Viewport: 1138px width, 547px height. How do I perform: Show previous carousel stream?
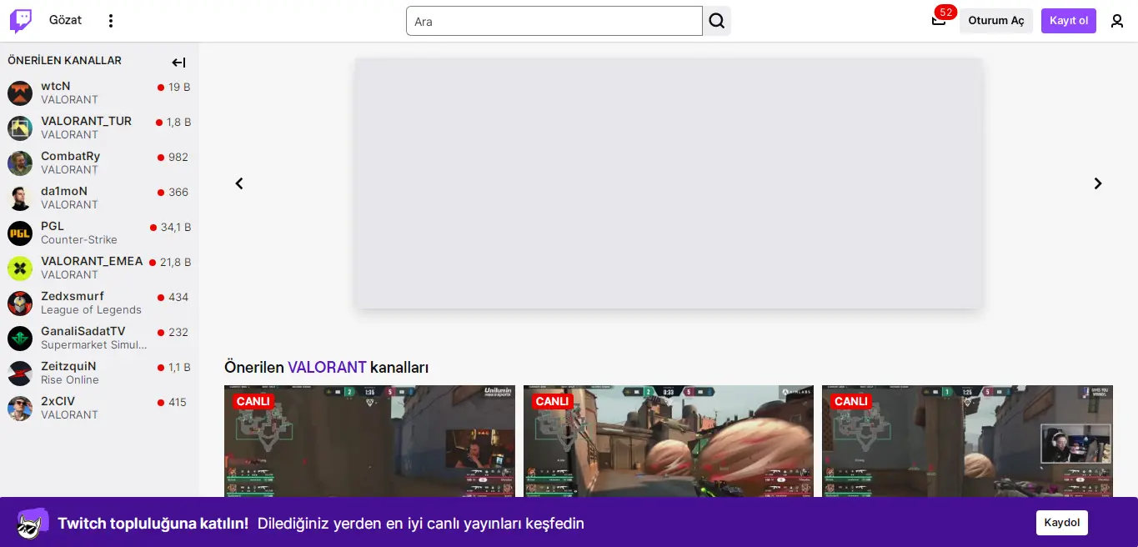click(239, 183)
